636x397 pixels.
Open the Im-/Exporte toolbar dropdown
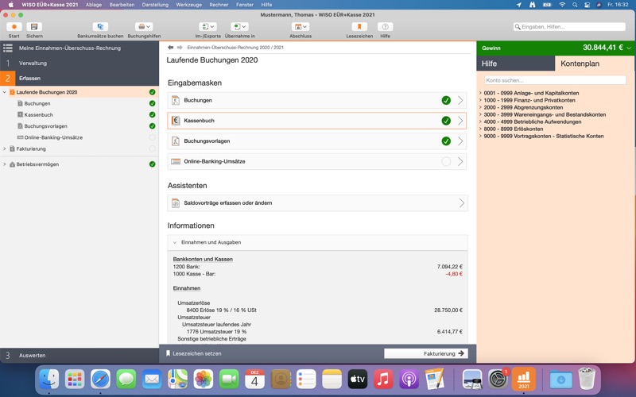point(207,27)
